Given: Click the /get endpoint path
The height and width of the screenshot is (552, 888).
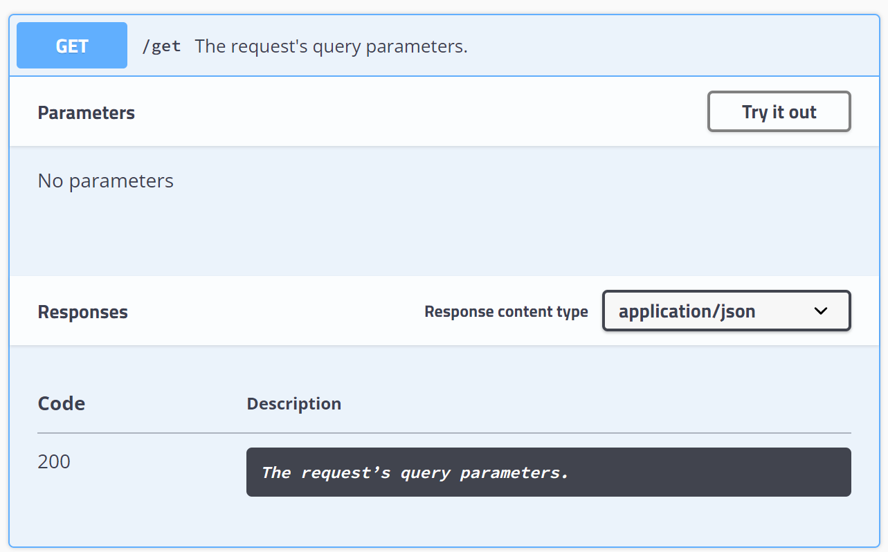Looking at the screenshot, I should 161,46.
